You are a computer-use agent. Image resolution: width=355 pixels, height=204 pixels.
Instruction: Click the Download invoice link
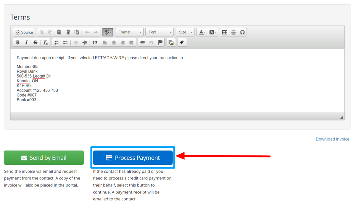pos(332,139)
